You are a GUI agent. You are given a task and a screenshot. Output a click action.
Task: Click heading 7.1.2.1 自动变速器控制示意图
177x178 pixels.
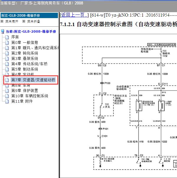(x=118, y=24)
